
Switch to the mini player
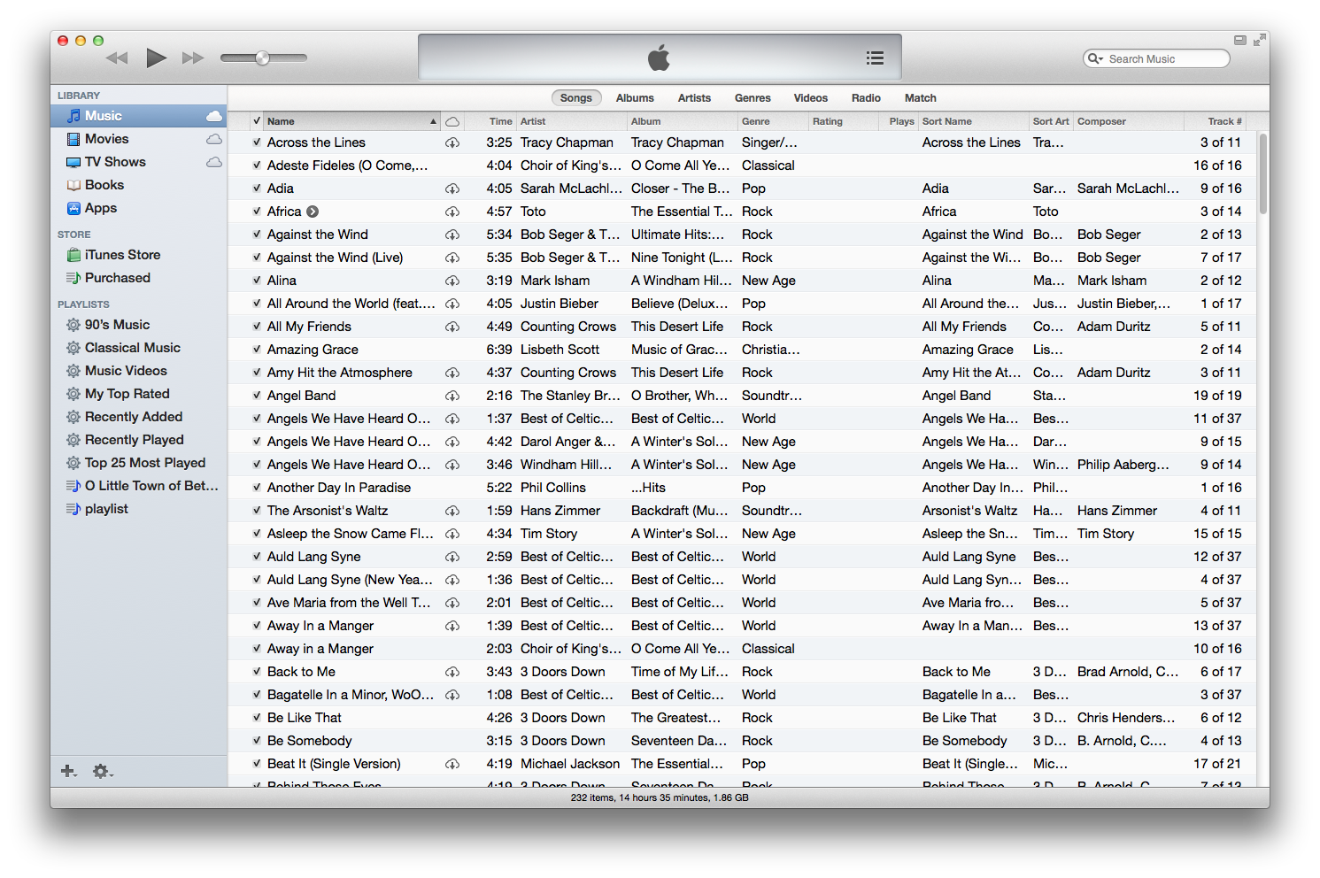coord(1239,40)
